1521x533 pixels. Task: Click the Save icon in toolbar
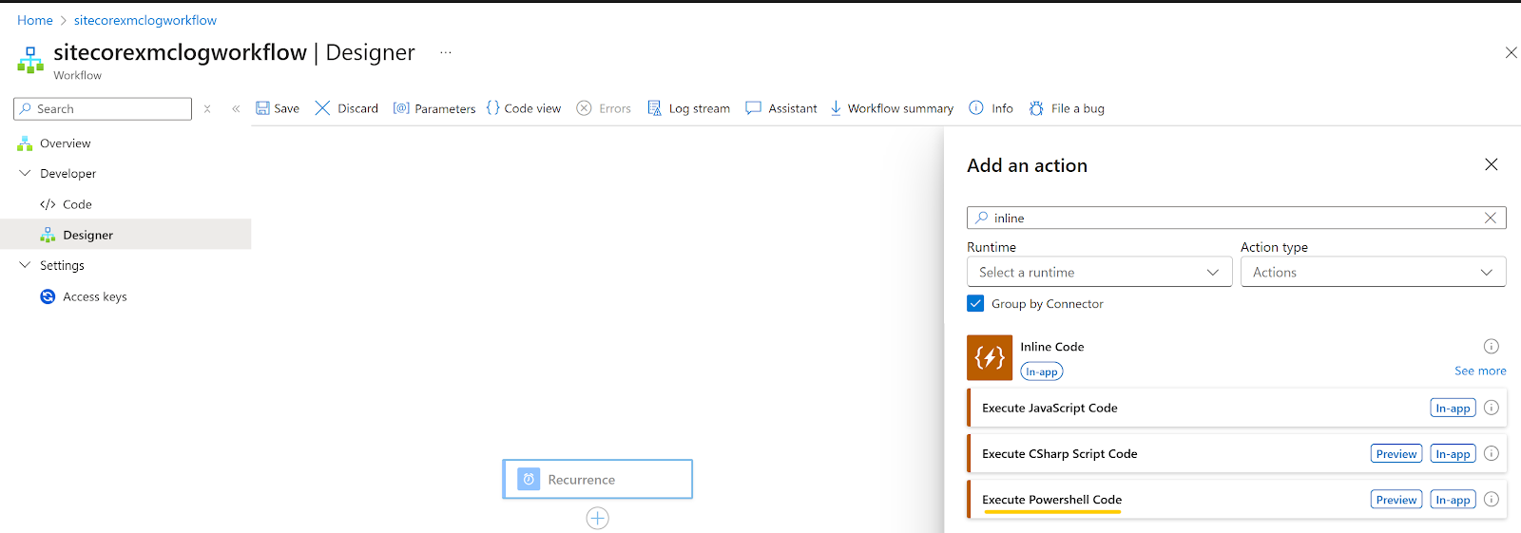pyautogui.click(x=262, y=108)
